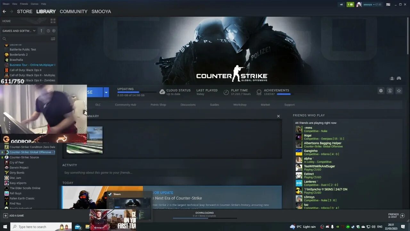The width and height of the screenshot is (410, 231).
Task: Open the Market link
Action: click(x=265, y=105)
